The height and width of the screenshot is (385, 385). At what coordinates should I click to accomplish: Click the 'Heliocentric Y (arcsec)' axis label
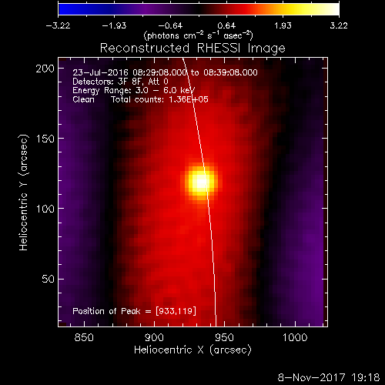[x=23, y=192]
